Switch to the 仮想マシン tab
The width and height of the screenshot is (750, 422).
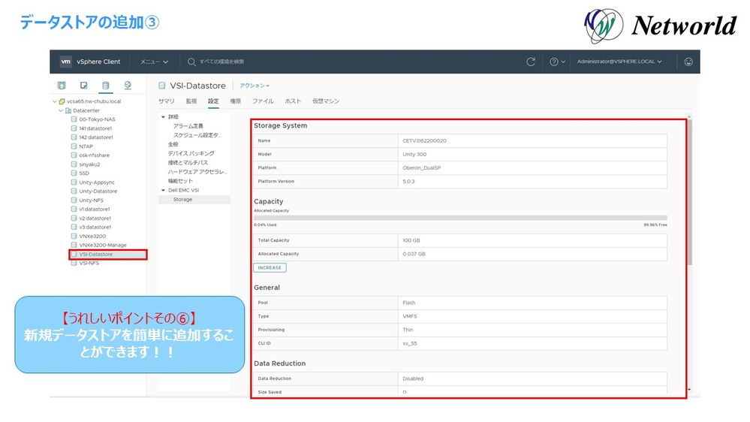(x=326, y=101)
